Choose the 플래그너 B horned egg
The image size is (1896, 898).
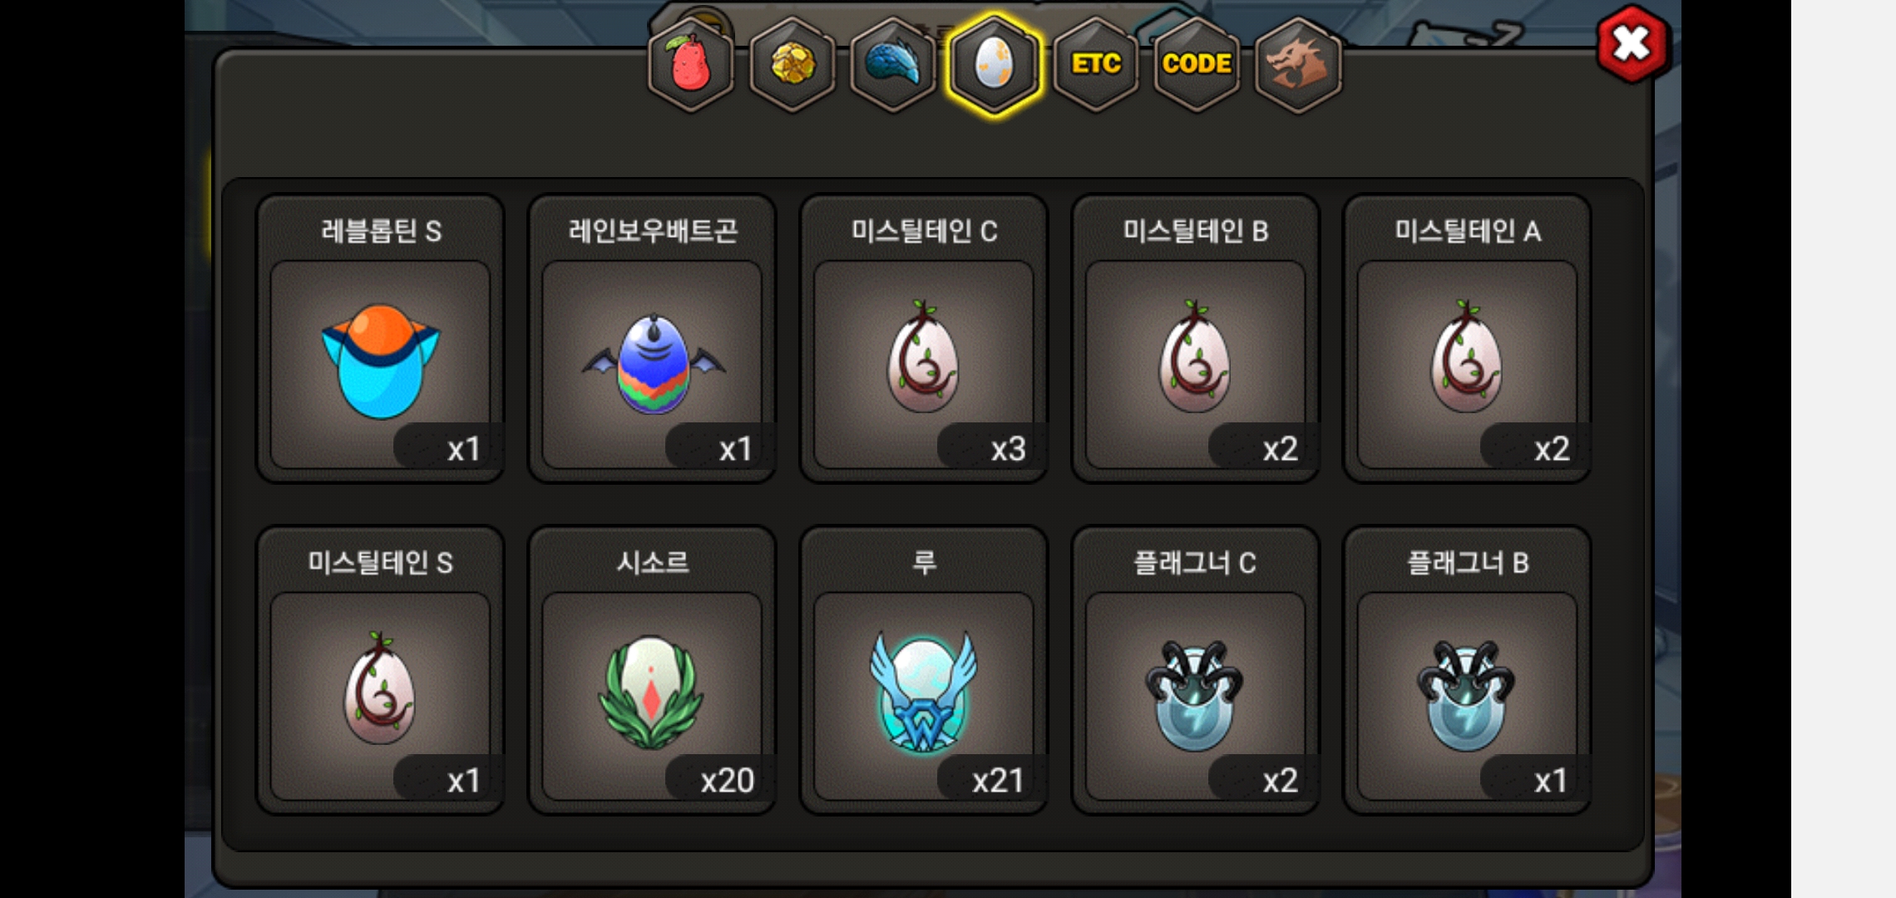[1468, 670]
